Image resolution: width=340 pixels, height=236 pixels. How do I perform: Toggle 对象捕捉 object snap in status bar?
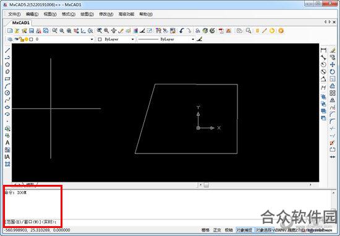[244, 230]
